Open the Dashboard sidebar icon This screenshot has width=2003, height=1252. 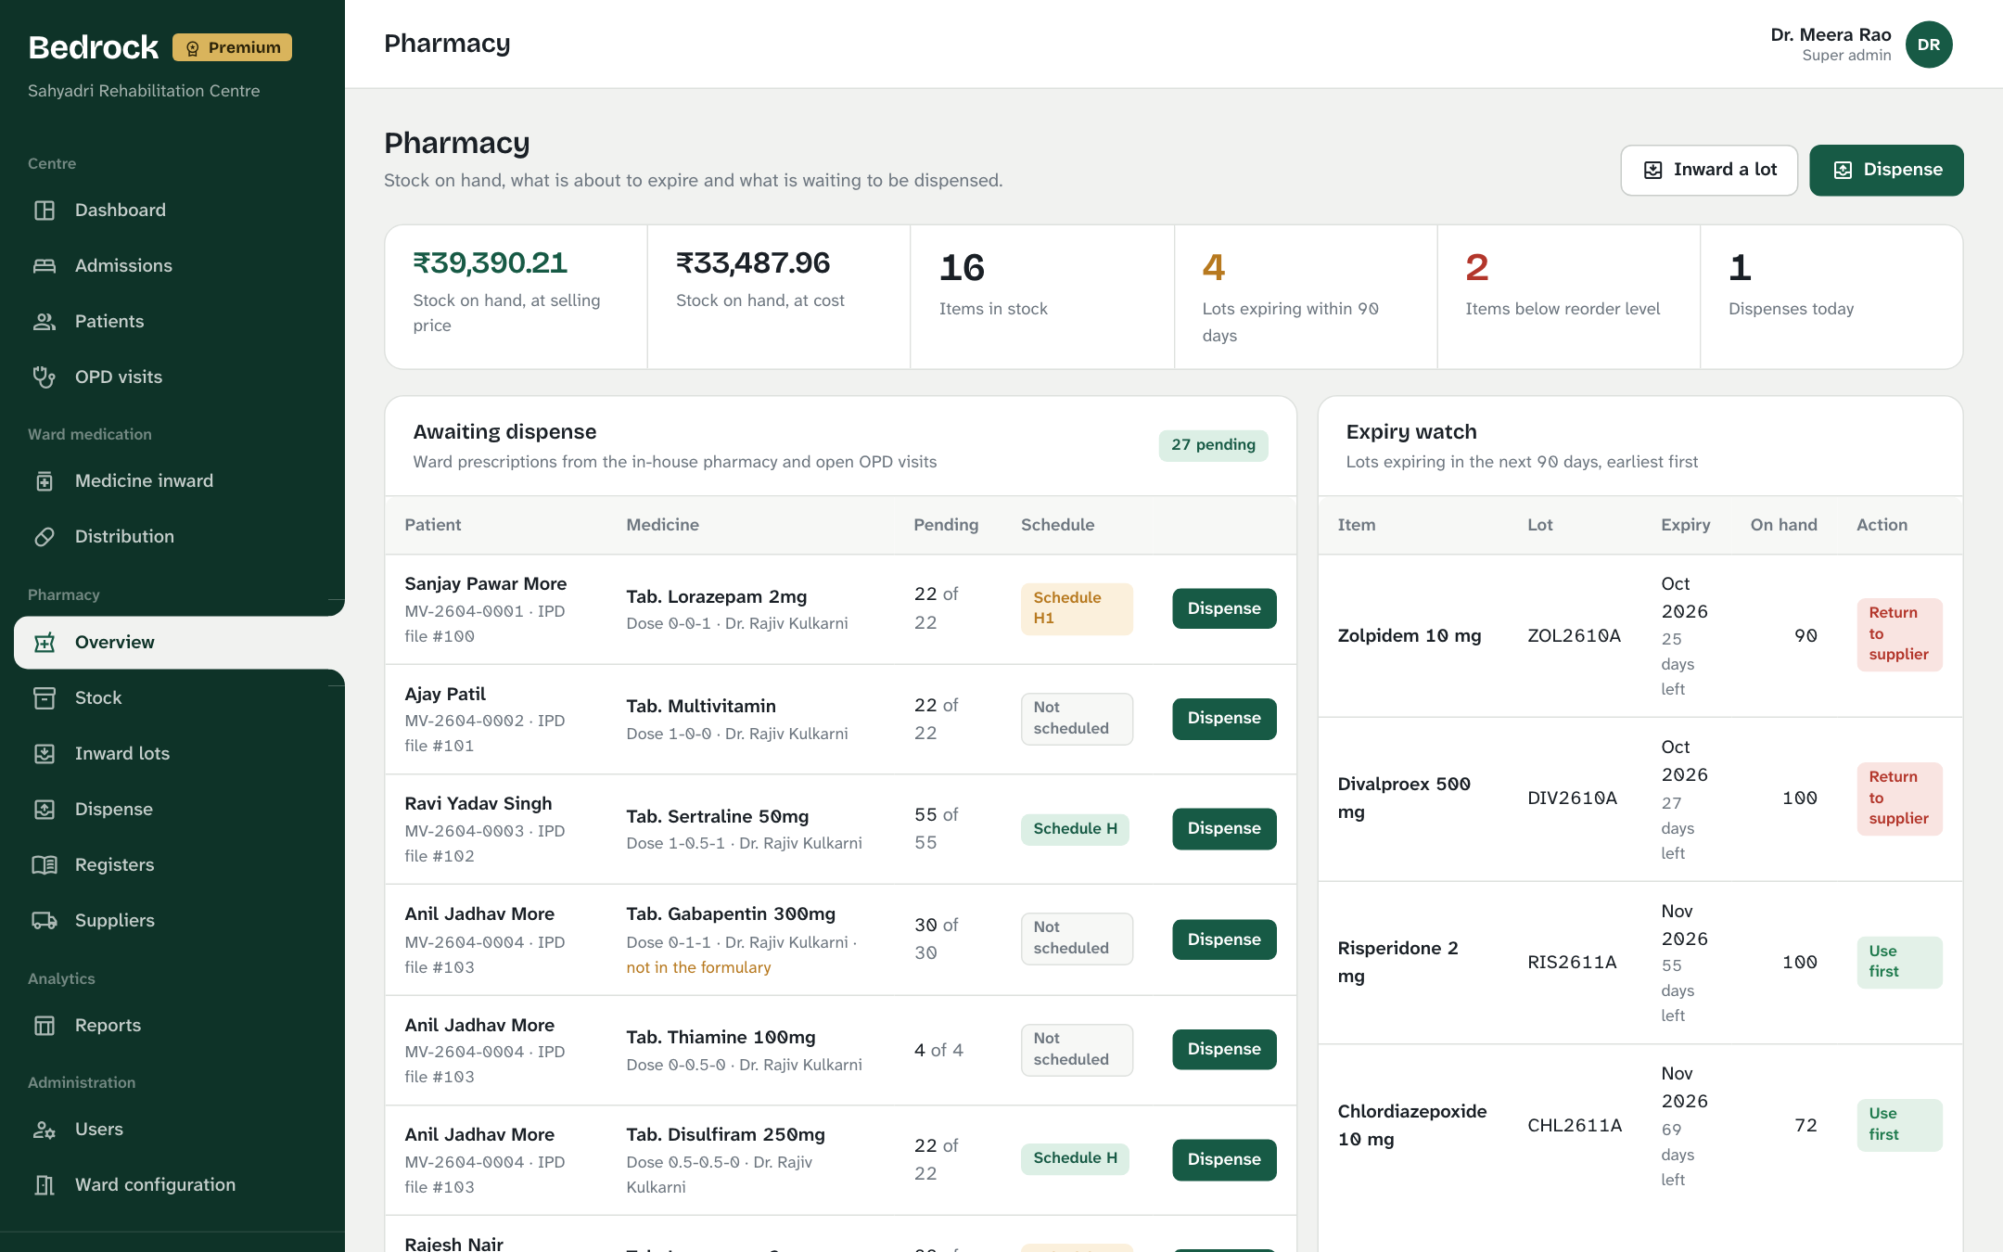[45, 211]
